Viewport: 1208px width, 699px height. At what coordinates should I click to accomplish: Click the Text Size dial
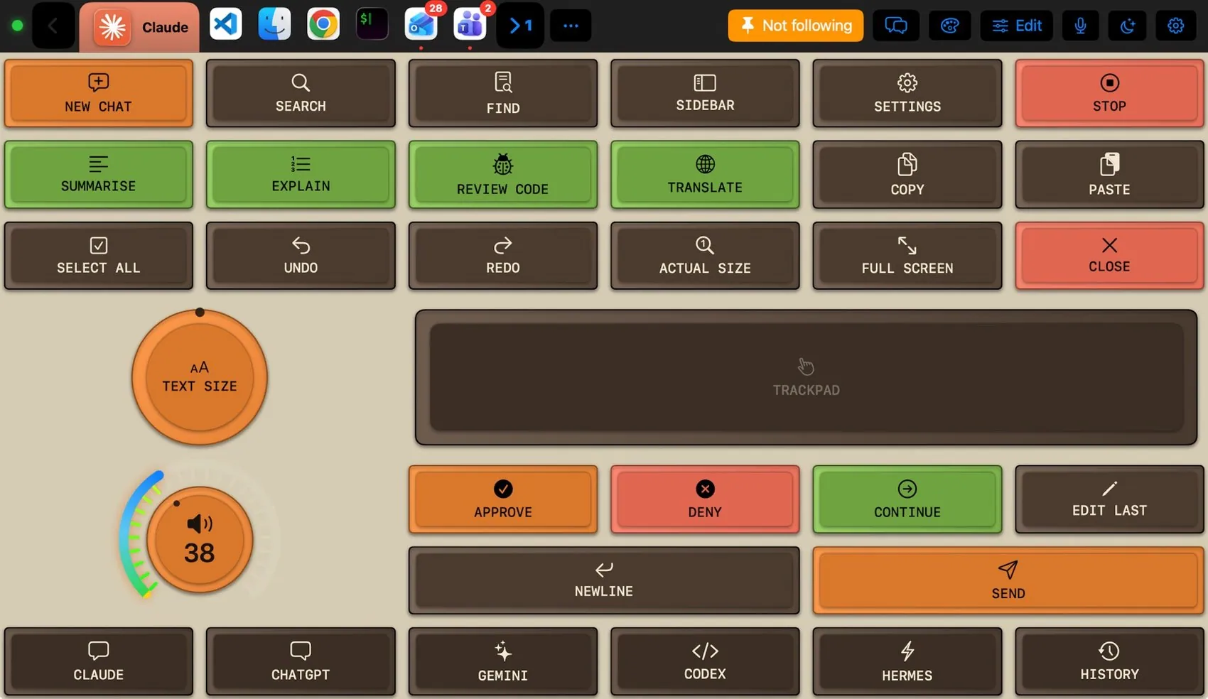click(x=200, y=377)
